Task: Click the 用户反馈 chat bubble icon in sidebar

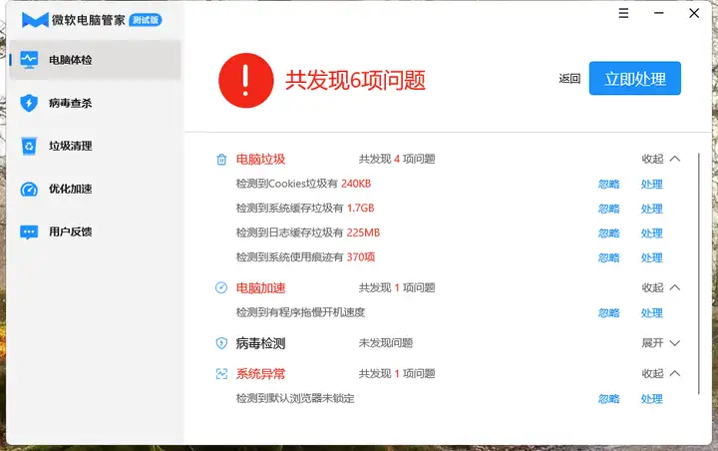Action: pyautogui.click(x=29, y=231)
